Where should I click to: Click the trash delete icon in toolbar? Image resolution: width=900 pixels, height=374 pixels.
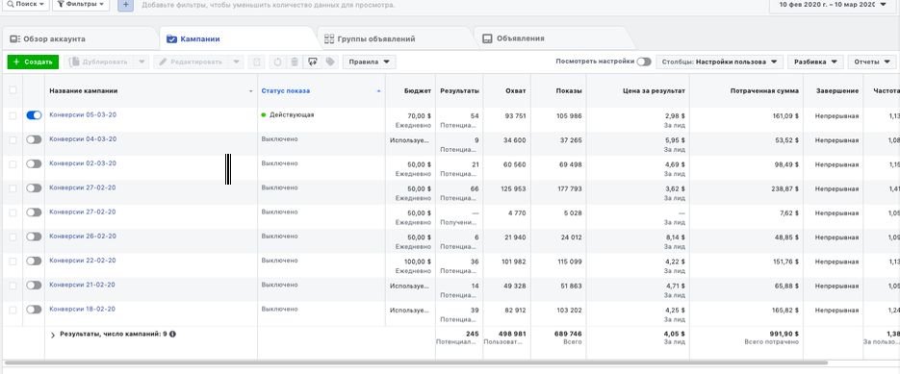[295, 62]
